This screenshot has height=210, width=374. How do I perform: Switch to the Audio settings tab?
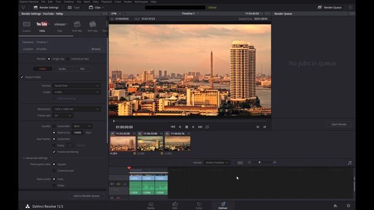[x=63, y=69]
